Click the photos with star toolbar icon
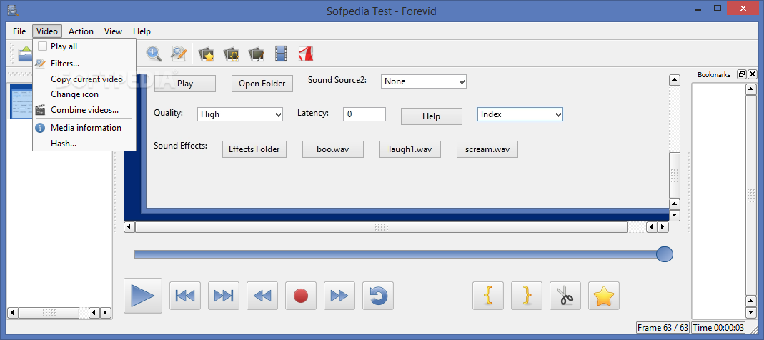764x340 pixels. [207, 54]
